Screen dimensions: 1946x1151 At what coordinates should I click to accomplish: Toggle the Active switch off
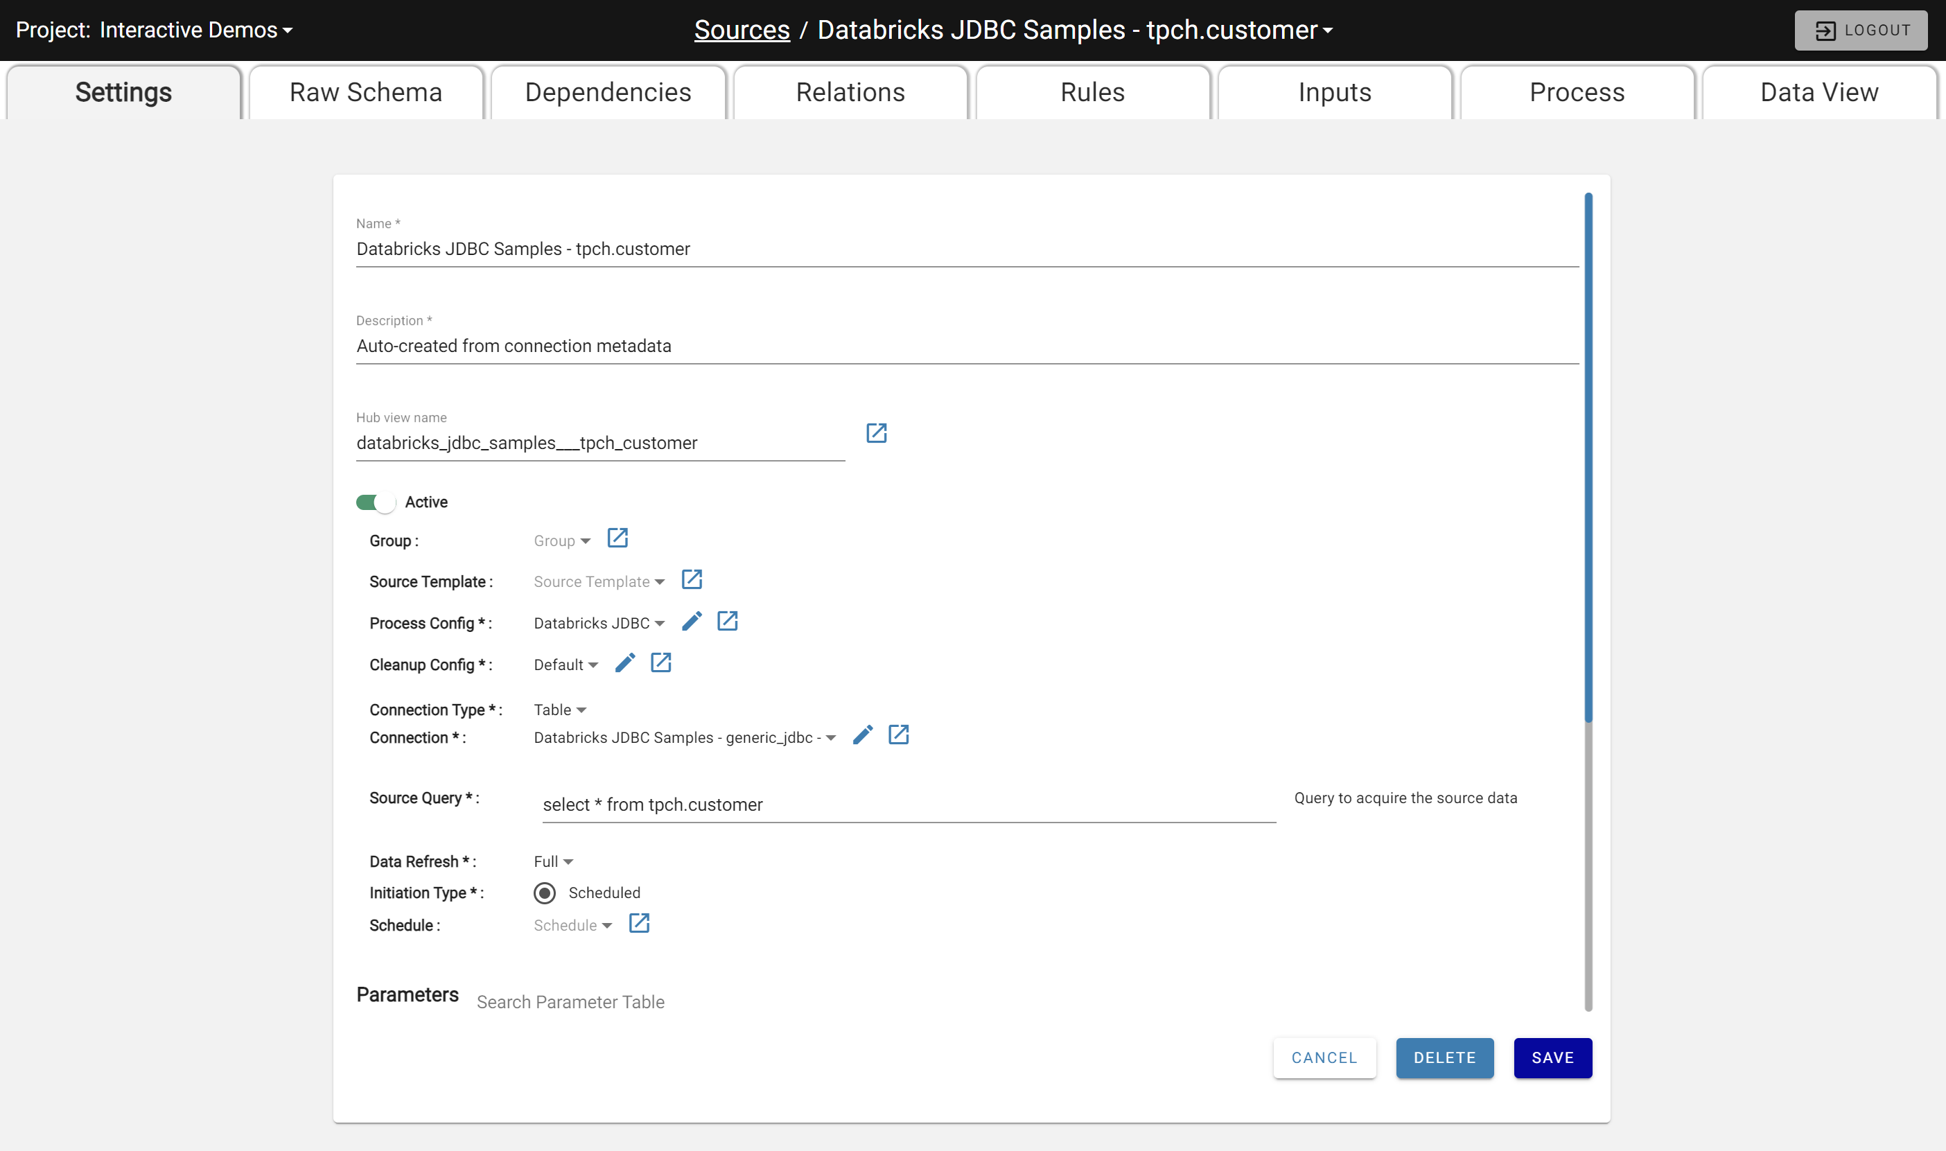pyautogui.click(x=376, y=502)
